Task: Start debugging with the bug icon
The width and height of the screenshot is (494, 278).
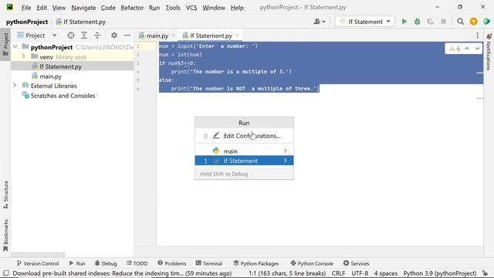Action: pyautogui.click(x=417, y=22)
